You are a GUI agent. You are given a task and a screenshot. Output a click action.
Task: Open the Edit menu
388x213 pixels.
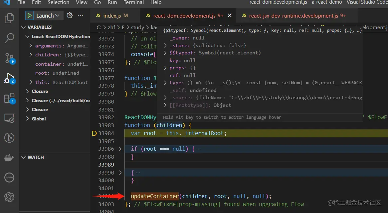click(x=36, y=2)
